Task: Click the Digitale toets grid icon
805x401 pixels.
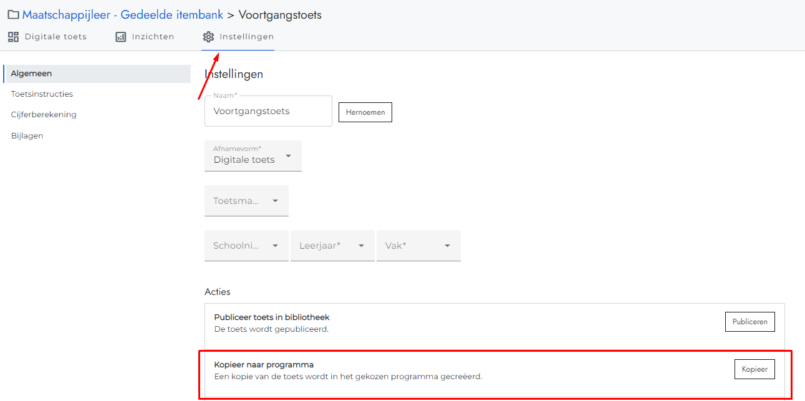Action: pyautogui.click(x=13, y=37)
